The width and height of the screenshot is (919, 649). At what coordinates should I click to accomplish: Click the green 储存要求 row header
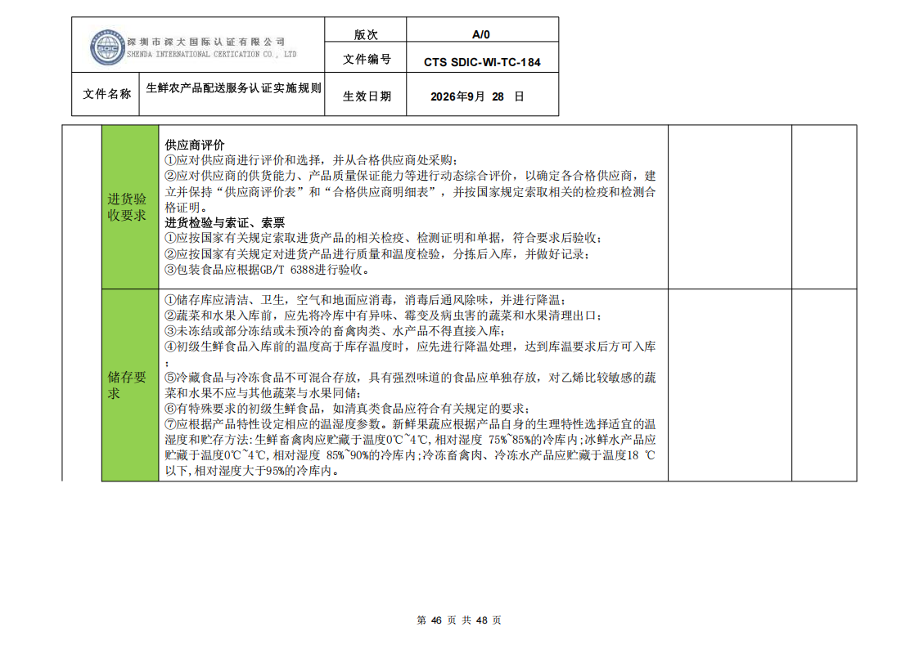(x=130, y=385)
